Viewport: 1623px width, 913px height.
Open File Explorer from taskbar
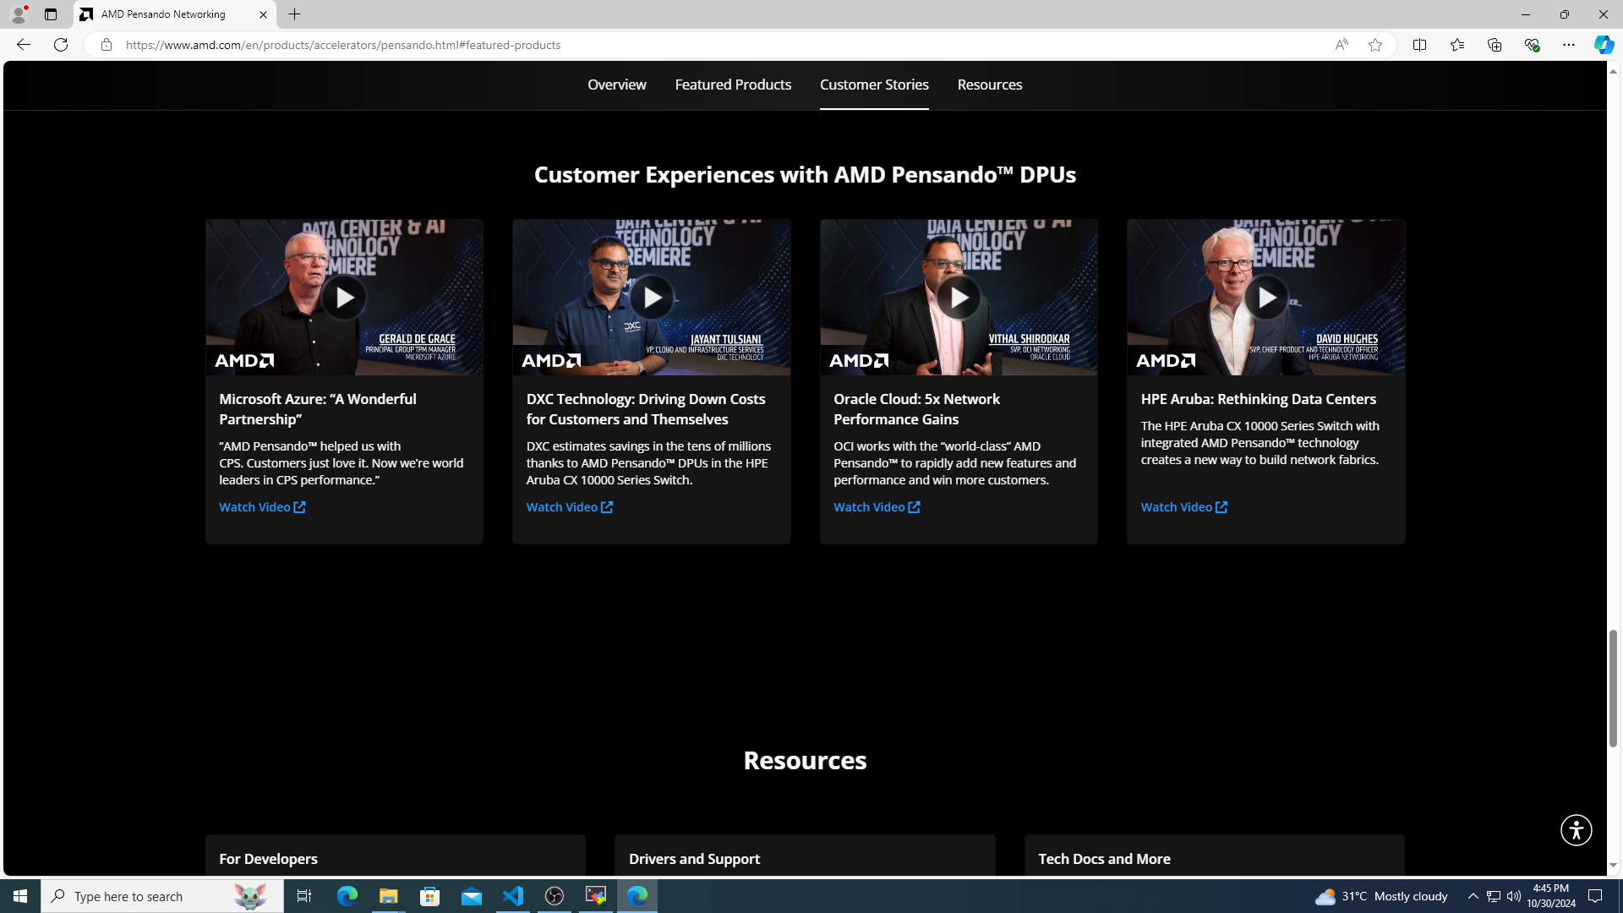[388, 896]
